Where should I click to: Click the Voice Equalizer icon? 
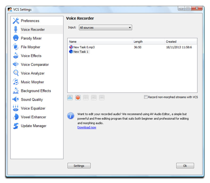(x=16, y=108)
